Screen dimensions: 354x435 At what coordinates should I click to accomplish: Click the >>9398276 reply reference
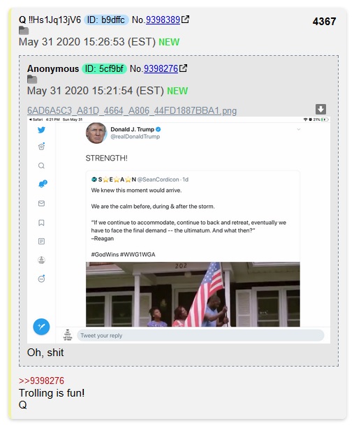41,381
